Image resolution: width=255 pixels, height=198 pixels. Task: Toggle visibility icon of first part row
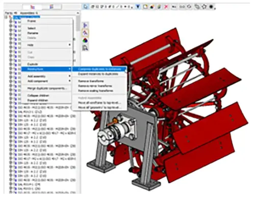[11, 21]
